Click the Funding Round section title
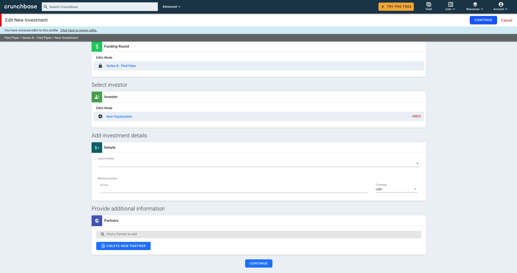Screen dimensions: 517x273 pyautogui.click(x=116, y=47)
